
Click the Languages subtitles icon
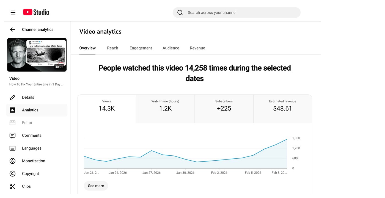(x=12, y=148)
